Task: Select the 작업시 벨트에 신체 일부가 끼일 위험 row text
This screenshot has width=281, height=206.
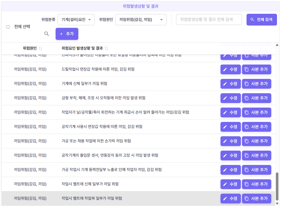Action: 90,184
